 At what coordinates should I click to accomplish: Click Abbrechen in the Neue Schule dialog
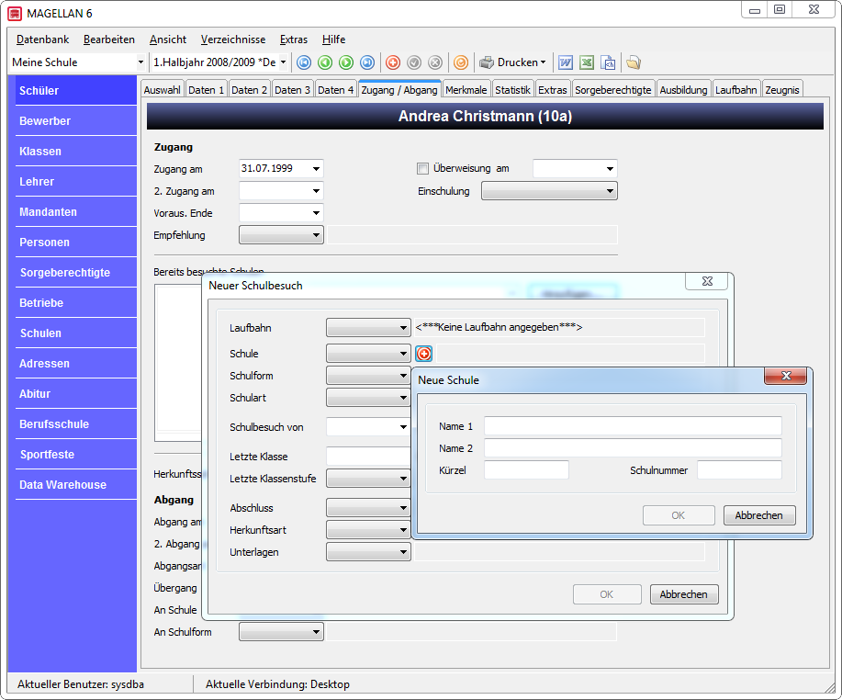pos(759,515)
